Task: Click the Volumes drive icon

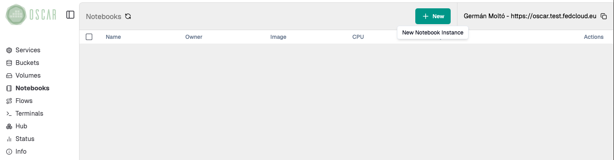Action: click(9, 76)
